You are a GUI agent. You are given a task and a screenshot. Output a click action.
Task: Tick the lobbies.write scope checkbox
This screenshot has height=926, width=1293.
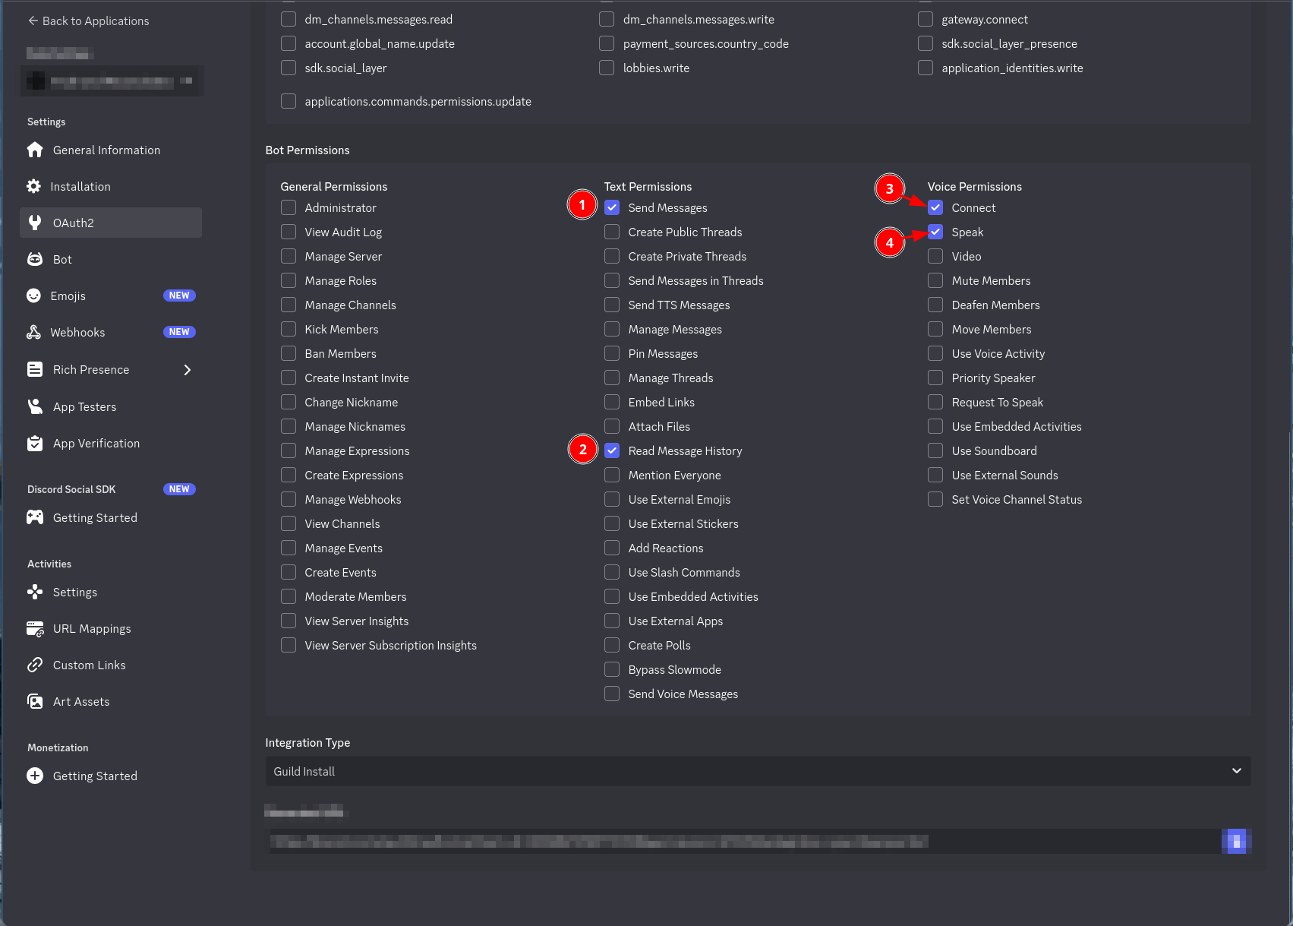coord(607,68)
